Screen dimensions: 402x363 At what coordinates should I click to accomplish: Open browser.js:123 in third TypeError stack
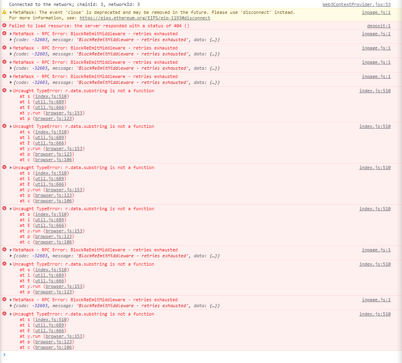coord(53,196)
